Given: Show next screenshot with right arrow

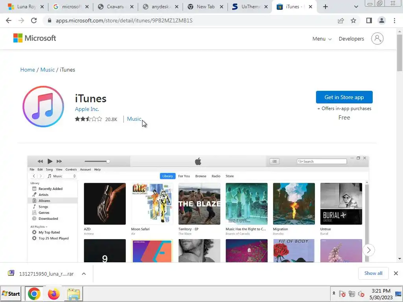Looking at the screenshot, I should 368,250.
